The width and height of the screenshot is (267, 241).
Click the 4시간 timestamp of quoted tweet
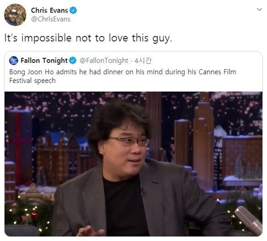143,60
